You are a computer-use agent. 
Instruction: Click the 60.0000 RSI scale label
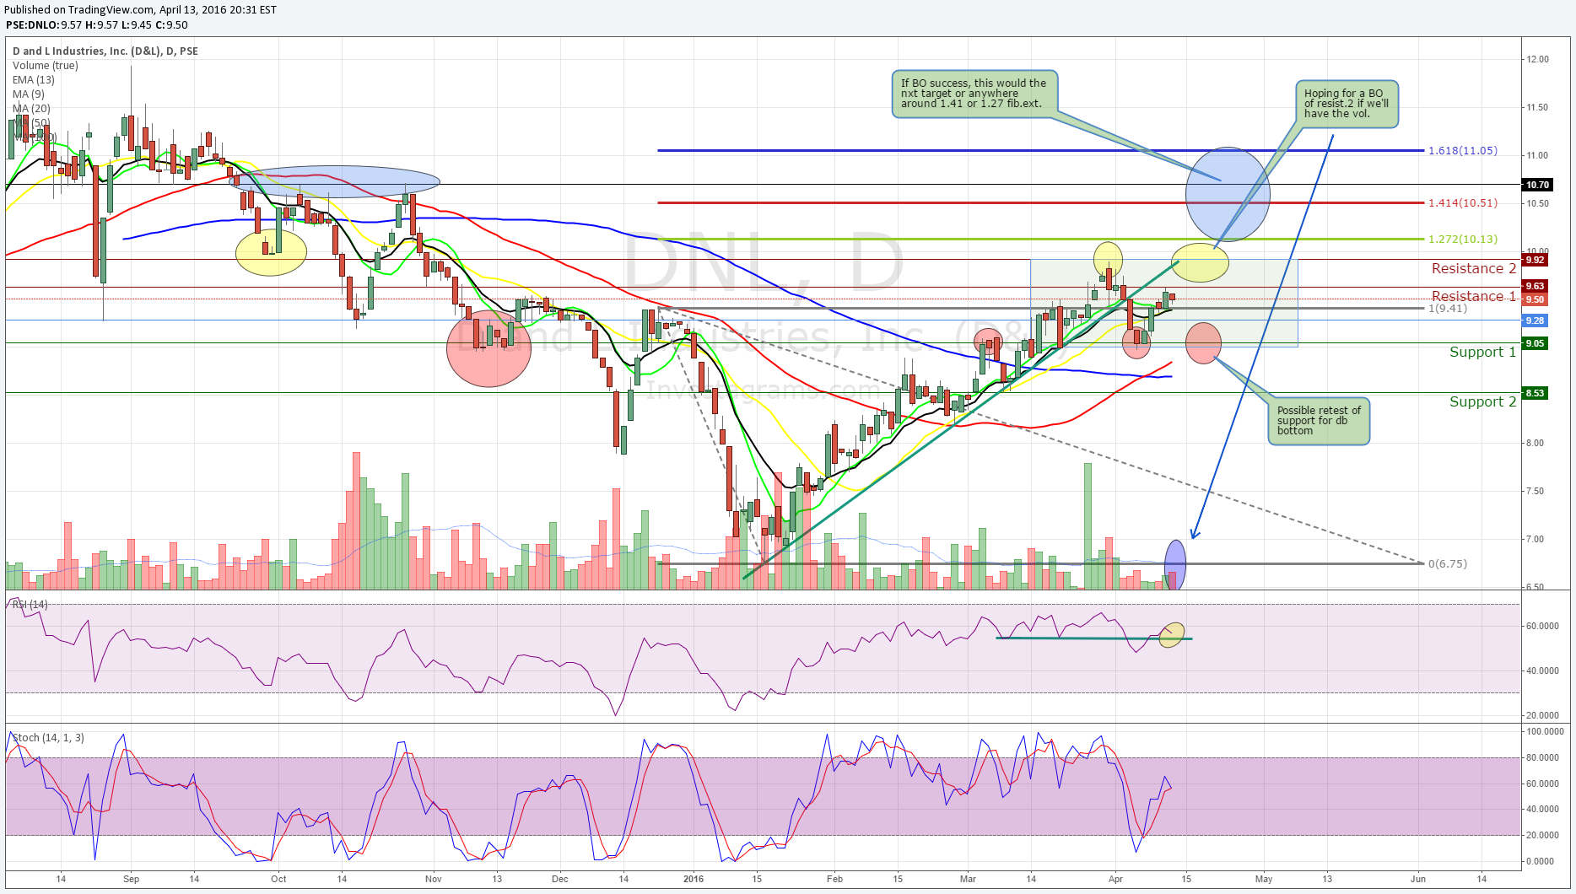(x=1542, y=626)
